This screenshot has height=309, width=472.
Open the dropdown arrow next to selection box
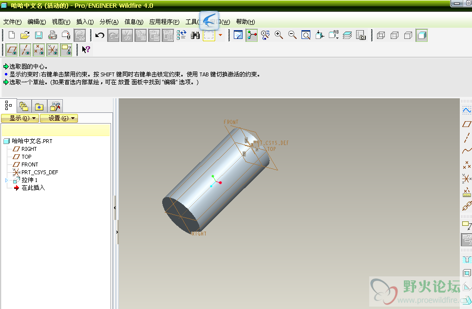(x=220, y=35)
